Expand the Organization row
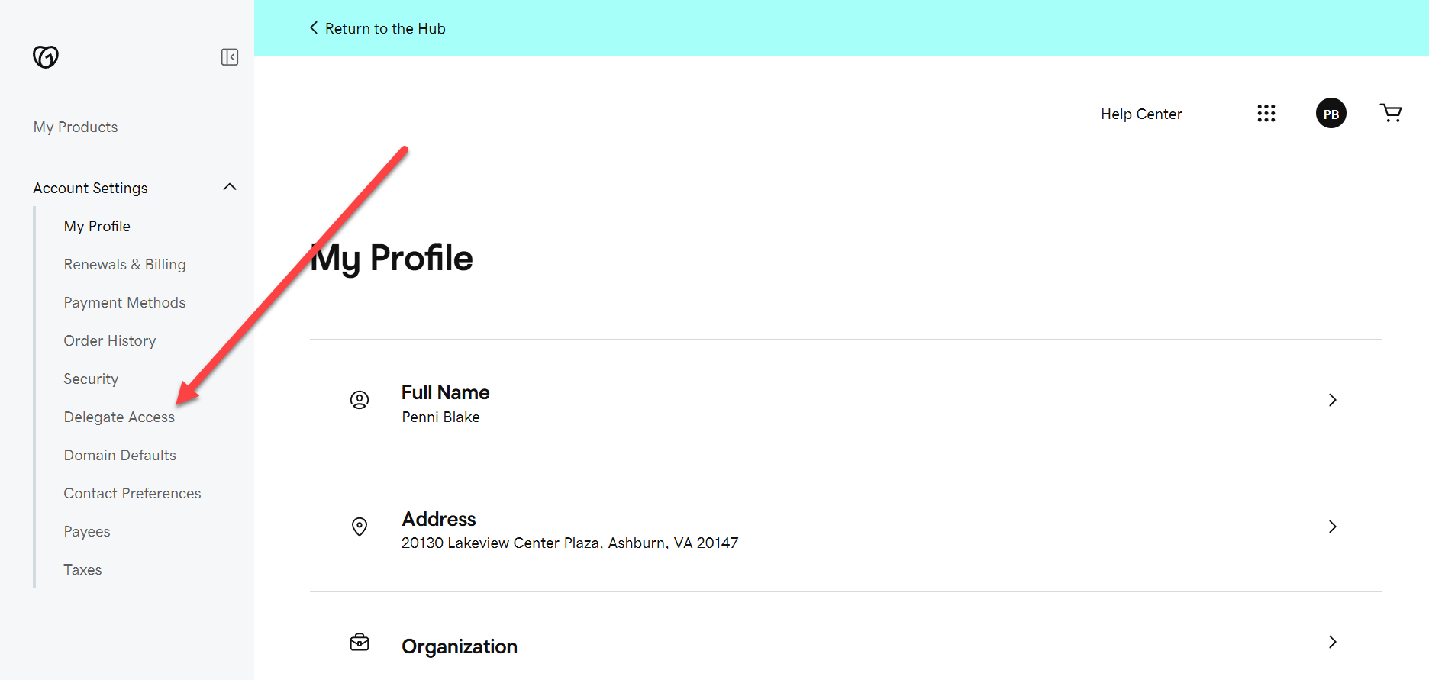The width and height of the screenshot is (1429, 680). (x=1333, y=642)
